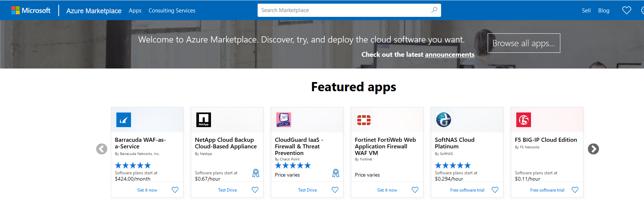Open F5 BIG-IP Cloud Edition title
This screenshot has width=644, height=222.
pos(546,140)
